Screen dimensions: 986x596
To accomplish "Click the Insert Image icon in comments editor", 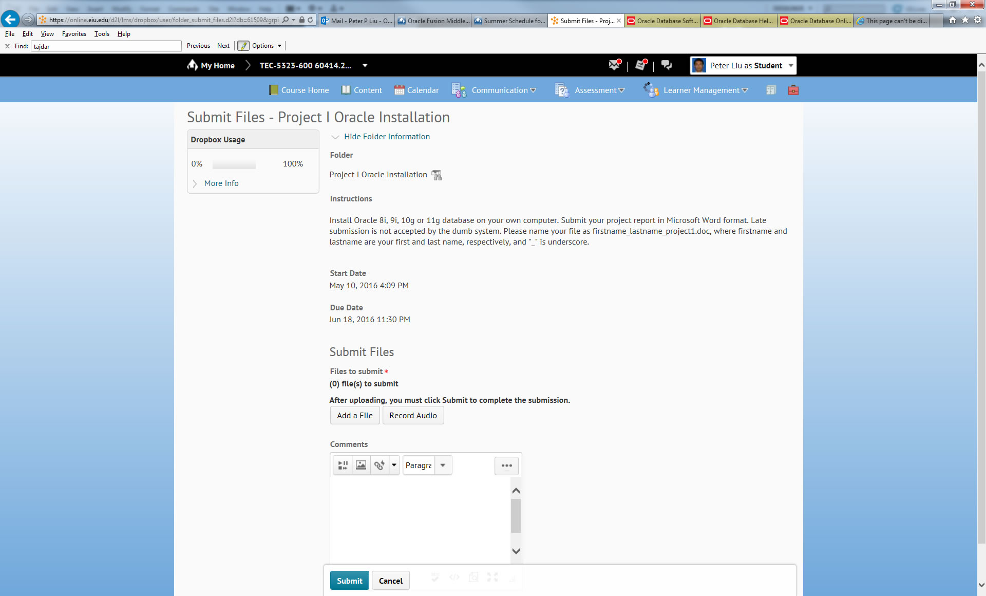I will (361, 465).
